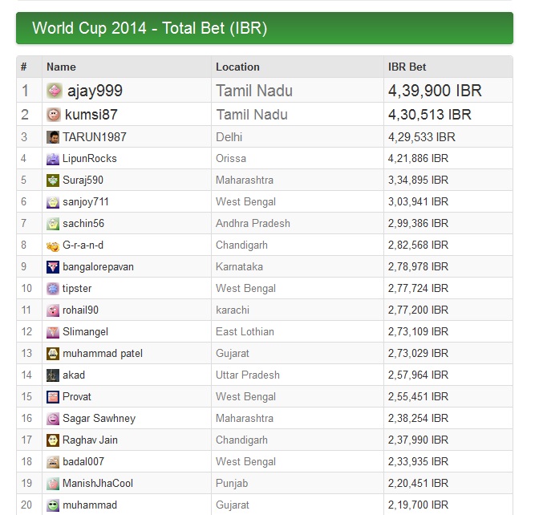Click Suraj590's avatar icon
Screen dimensions: 539x515
(53, 180)
